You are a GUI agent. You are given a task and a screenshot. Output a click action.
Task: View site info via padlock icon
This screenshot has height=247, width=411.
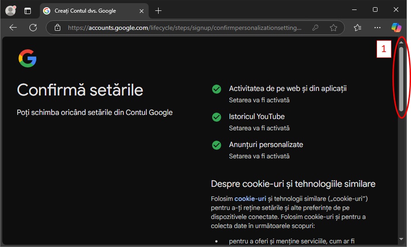pyautogui.click(x=57, y=28)
